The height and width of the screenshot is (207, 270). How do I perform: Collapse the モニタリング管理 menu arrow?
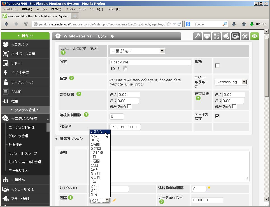pyautogui.click(x=48, y=119)
